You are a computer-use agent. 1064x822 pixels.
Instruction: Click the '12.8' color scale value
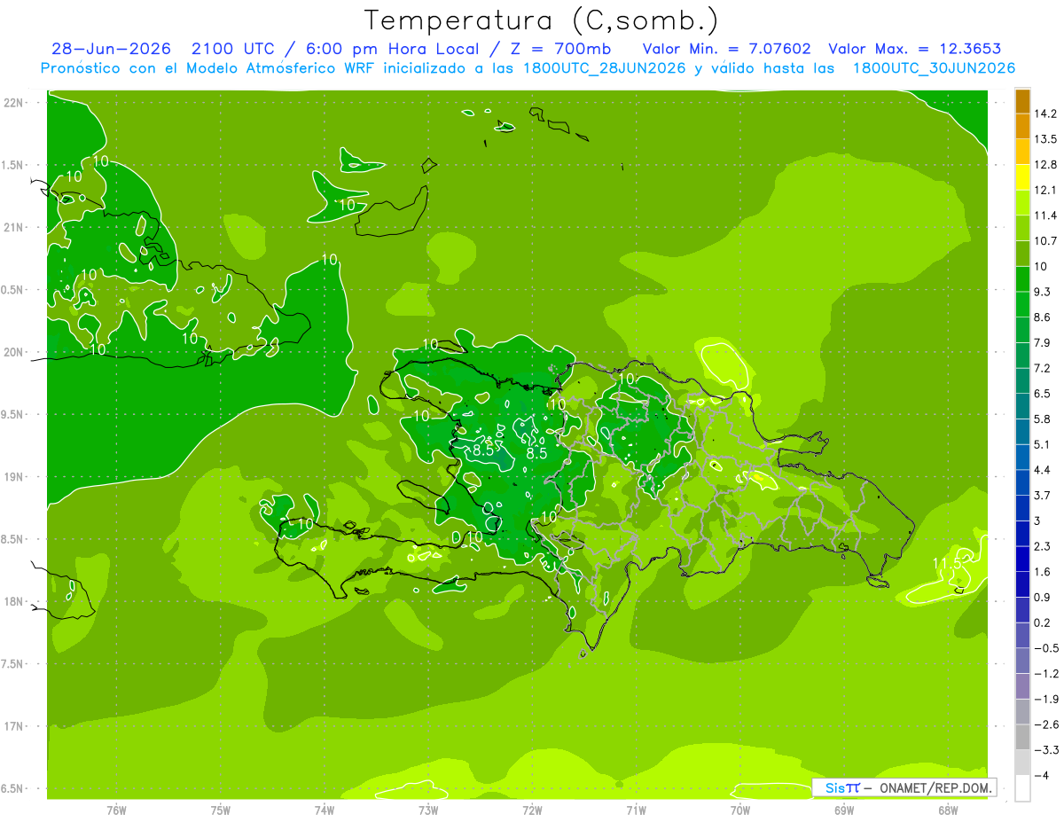pyautogui.click(x=1046, y=164)
